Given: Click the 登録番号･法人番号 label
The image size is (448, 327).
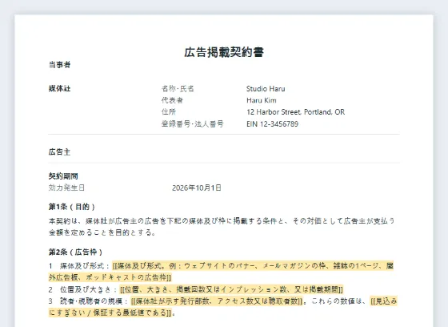Looking at the screenshot, I should click(192, 124).
